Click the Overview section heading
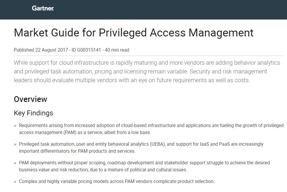Image resolution: width=287 pixels, height=192 pixels. 30,99
